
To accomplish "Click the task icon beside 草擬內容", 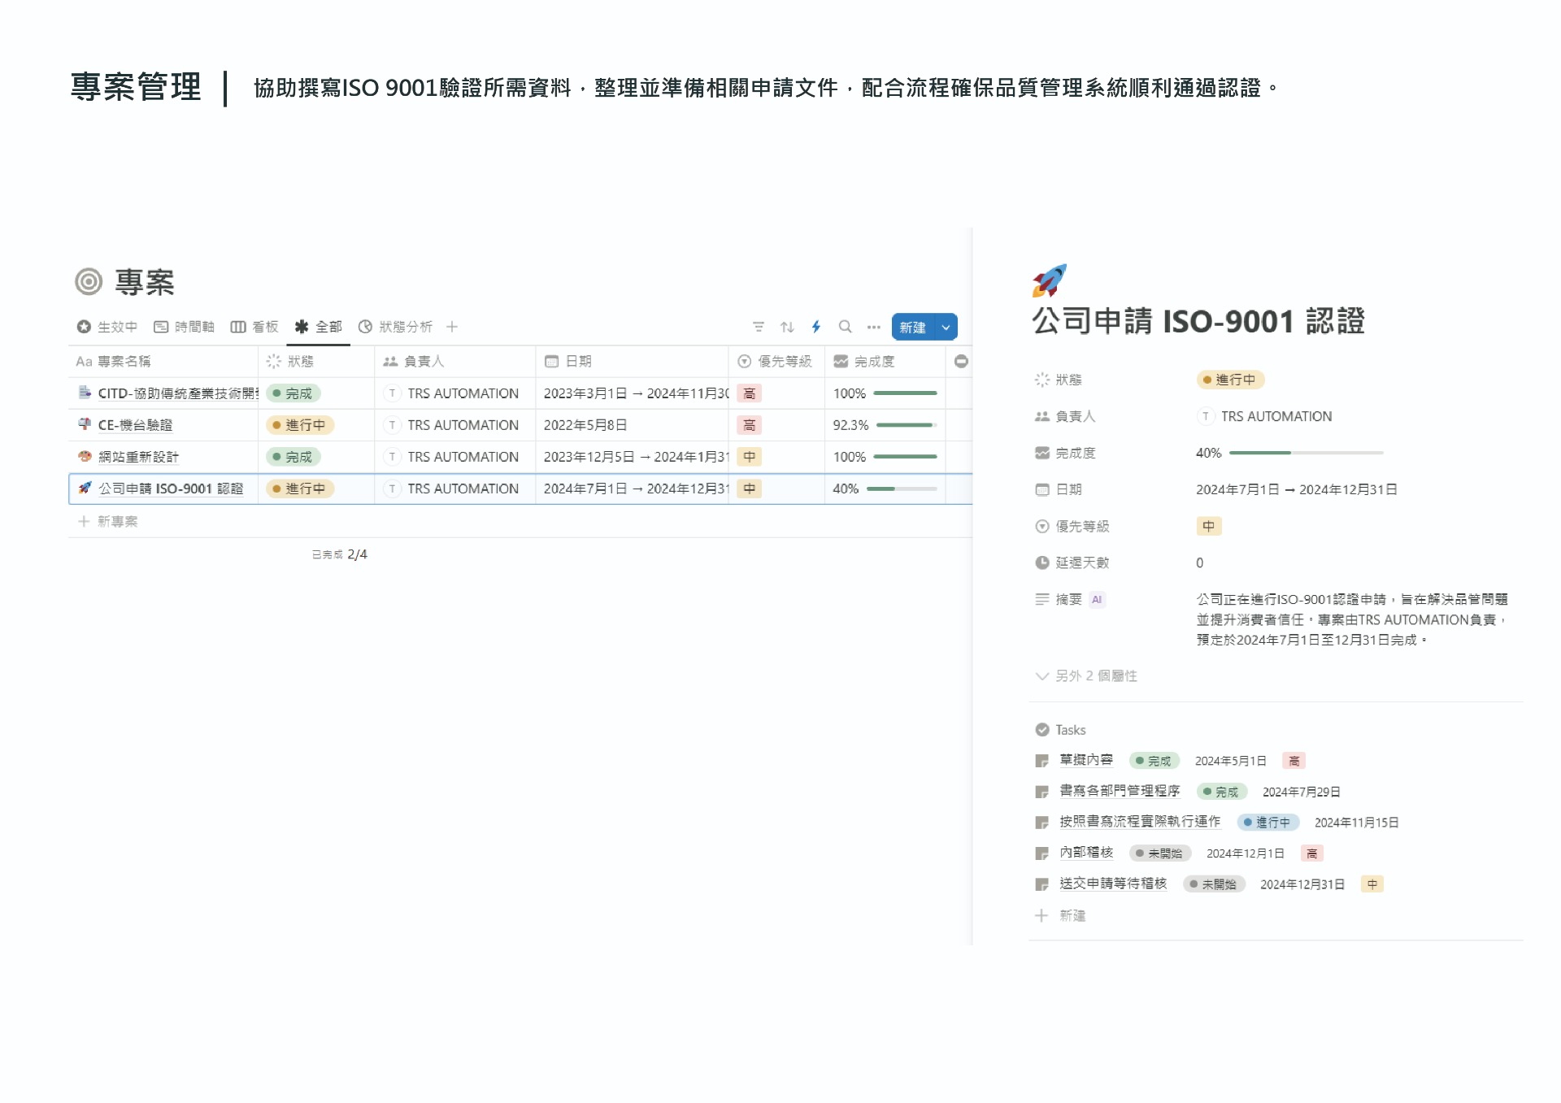I will point(1041,761).
